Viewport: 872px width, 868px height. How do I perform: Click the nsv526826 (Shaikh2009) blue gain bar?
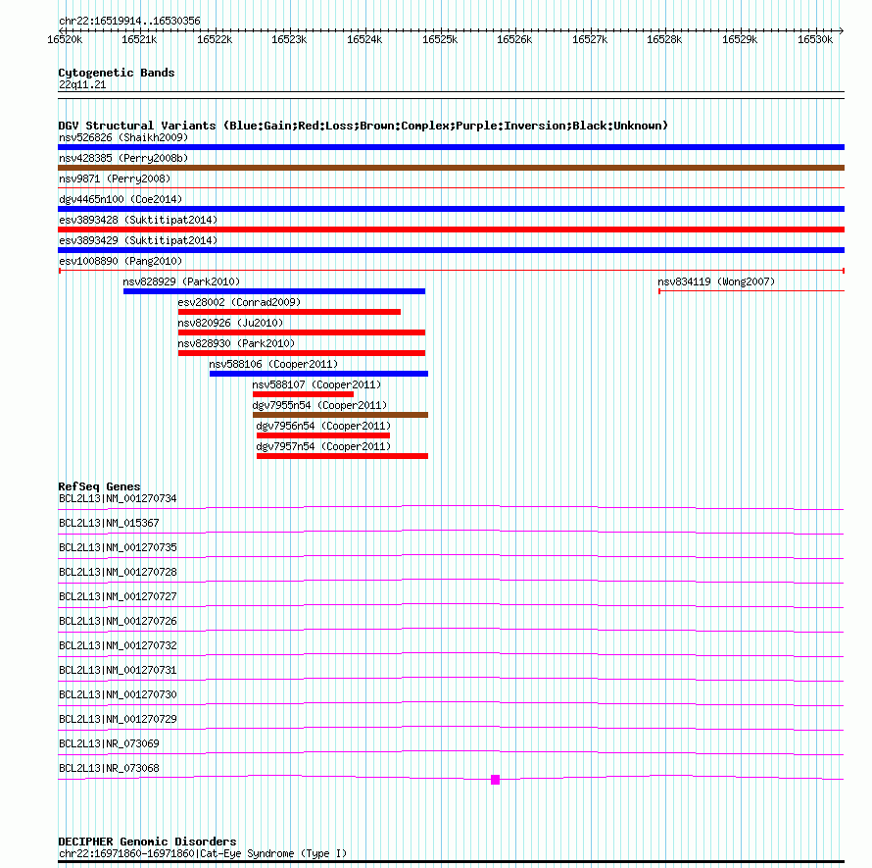click(451, 147)
